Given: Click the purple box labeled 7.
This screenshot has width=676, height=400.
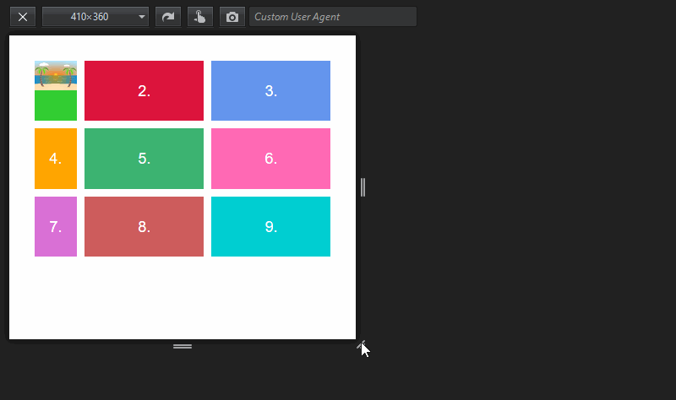Looking at the screenshot, I should [56, 226].
